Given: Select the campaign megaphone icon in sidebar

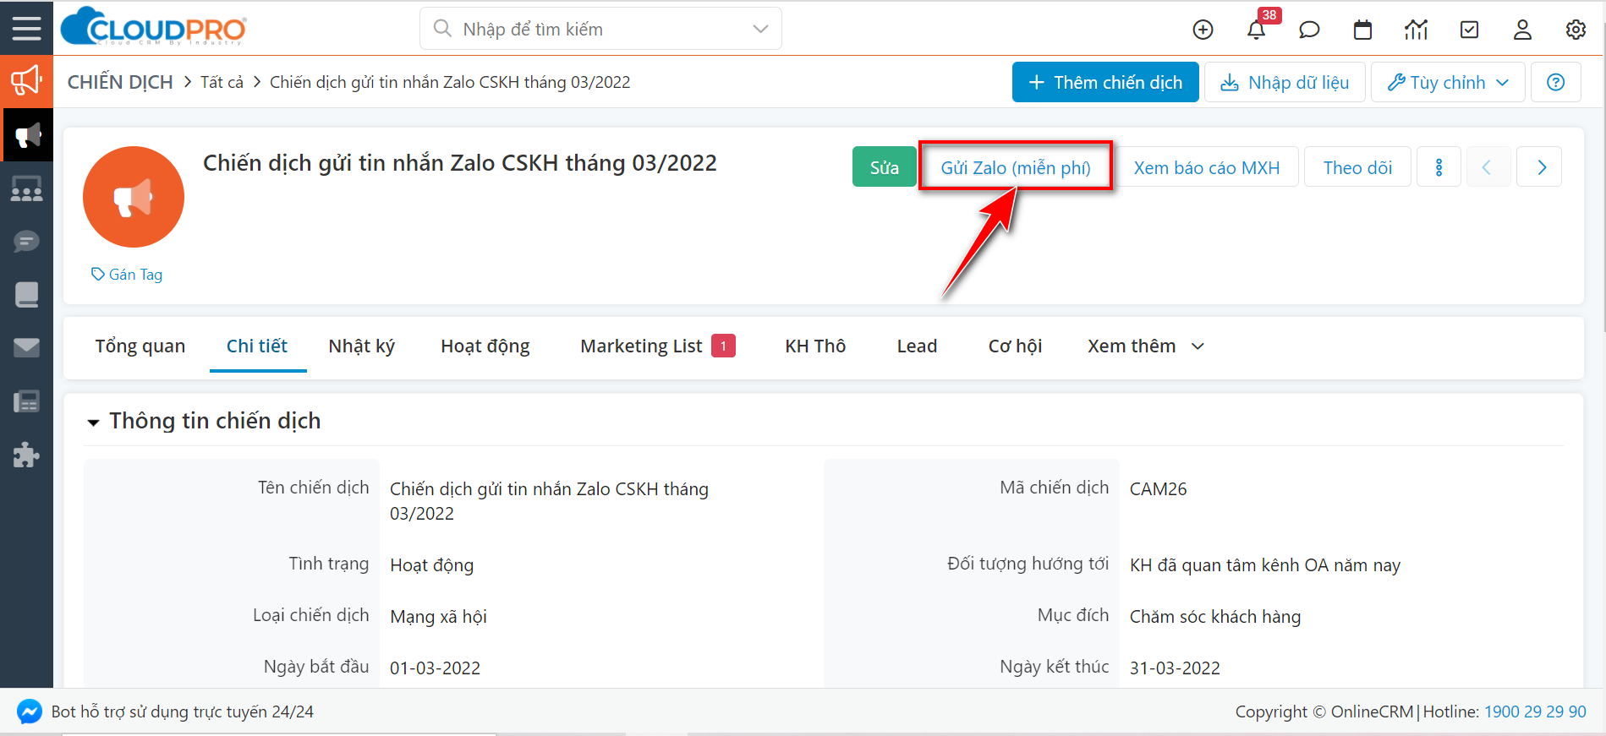Looking at the screenshot, I should tap(26, 134).
